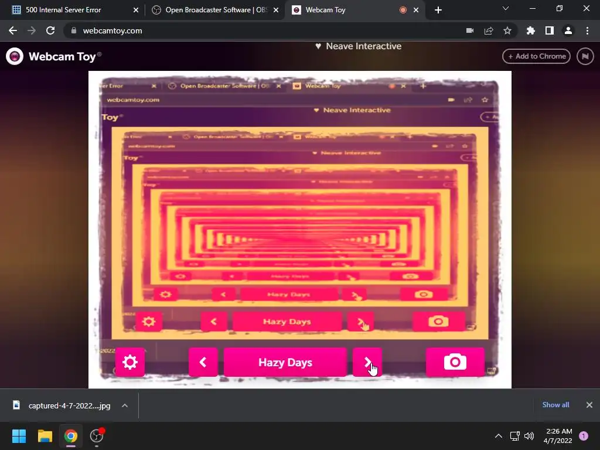Open notification center badge

point(584,436)
